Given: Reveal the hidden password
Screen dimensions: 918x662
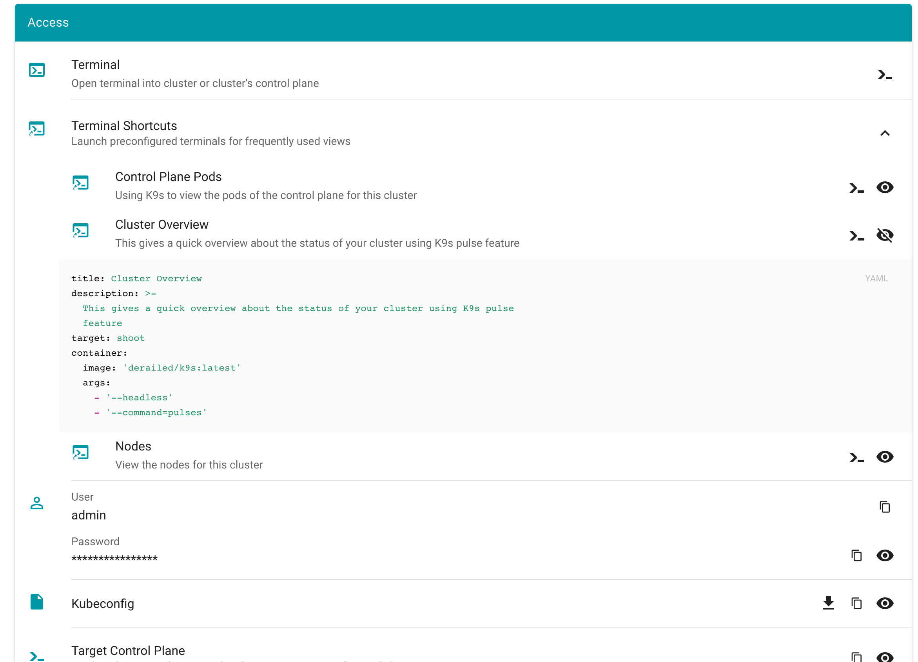Looking at the screenshot, I should (x=884, y=555).
